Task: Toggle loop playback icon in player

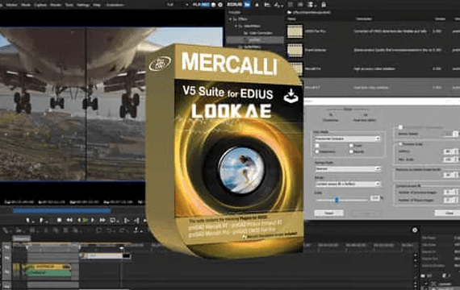Action: [113, 220]
